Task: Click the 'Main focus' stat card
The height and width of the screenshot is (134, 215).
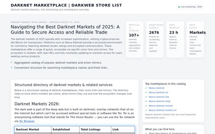Action: point(195,39)
